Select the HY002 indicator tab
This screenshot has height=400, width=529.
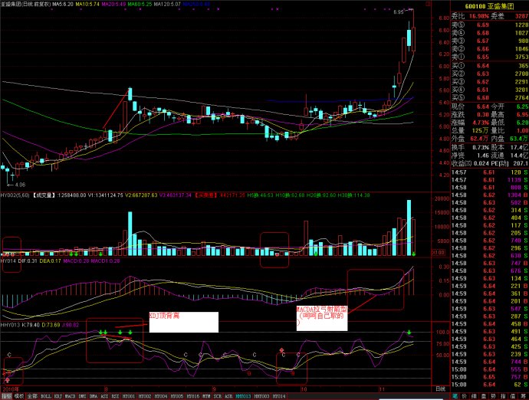145,396
